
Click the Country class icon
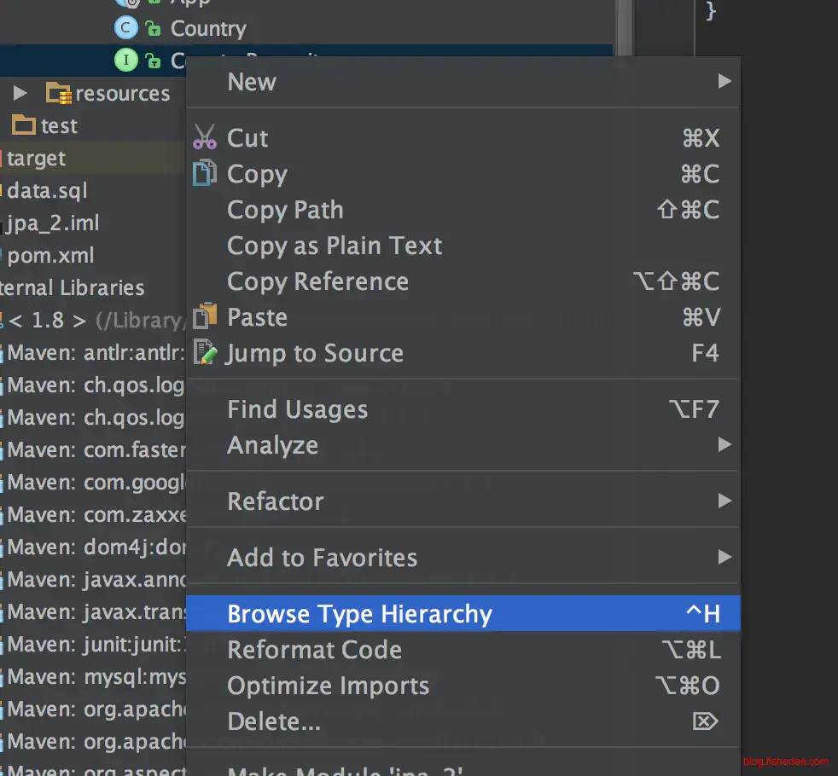tap(125, 28)
